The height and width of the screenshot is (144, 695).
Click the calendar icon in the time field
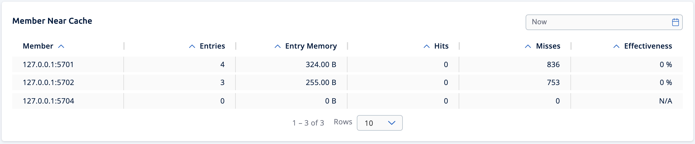pyautogui.click(x=675, y=22)
